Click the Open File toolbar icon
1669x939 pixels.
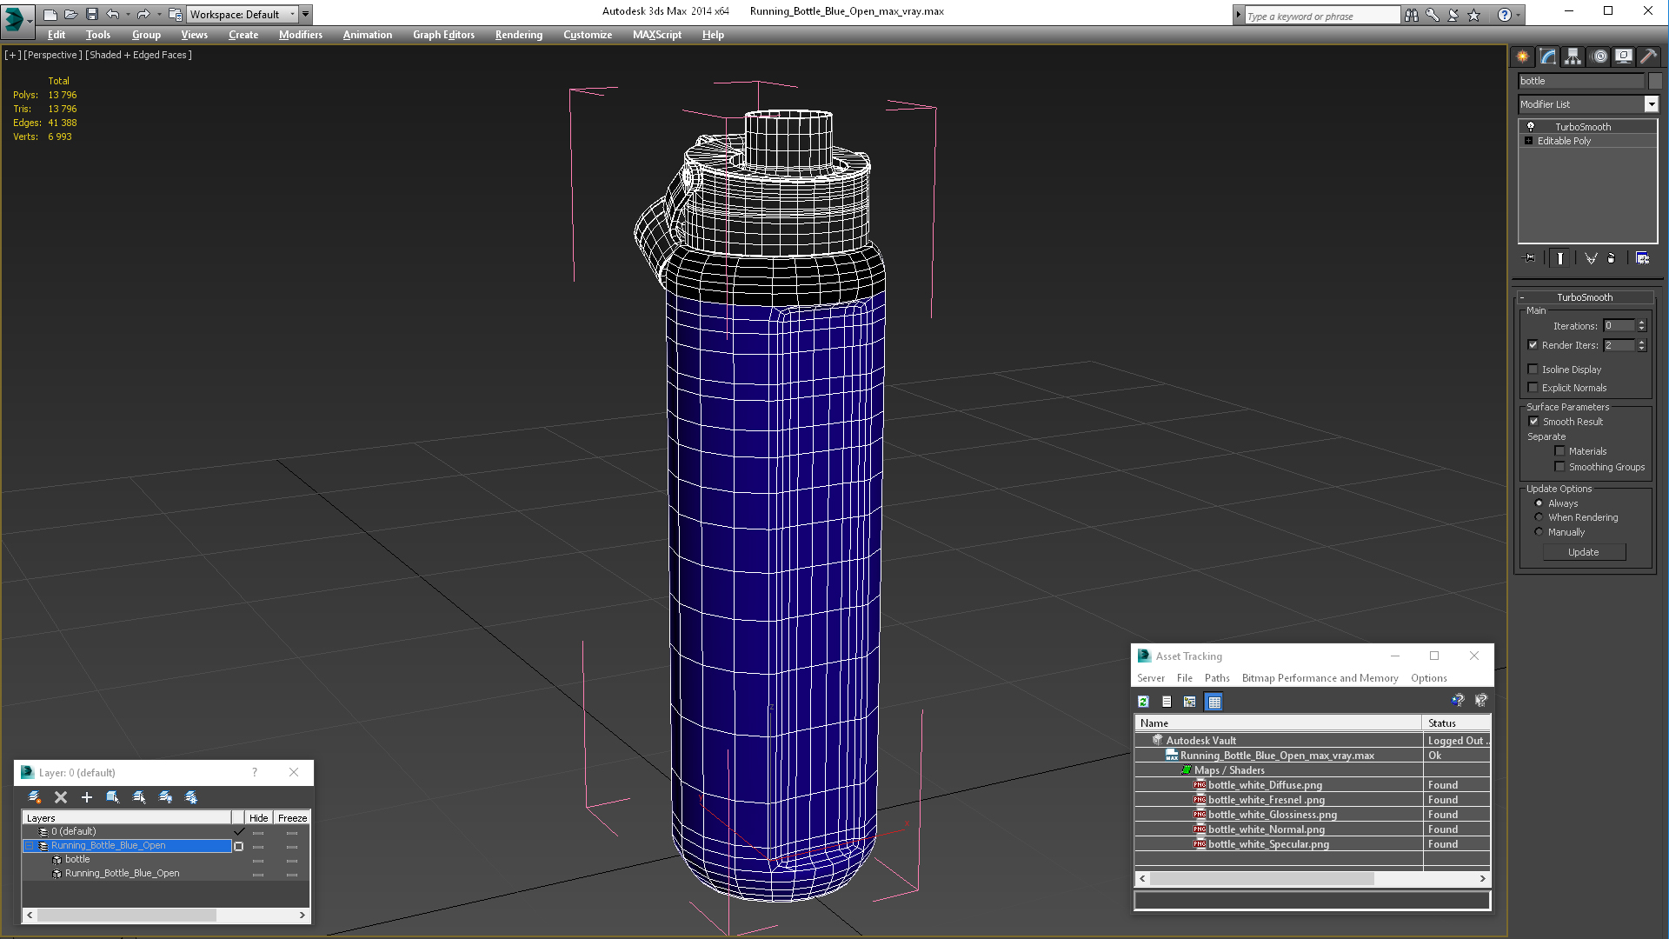(x=70, y=14)
